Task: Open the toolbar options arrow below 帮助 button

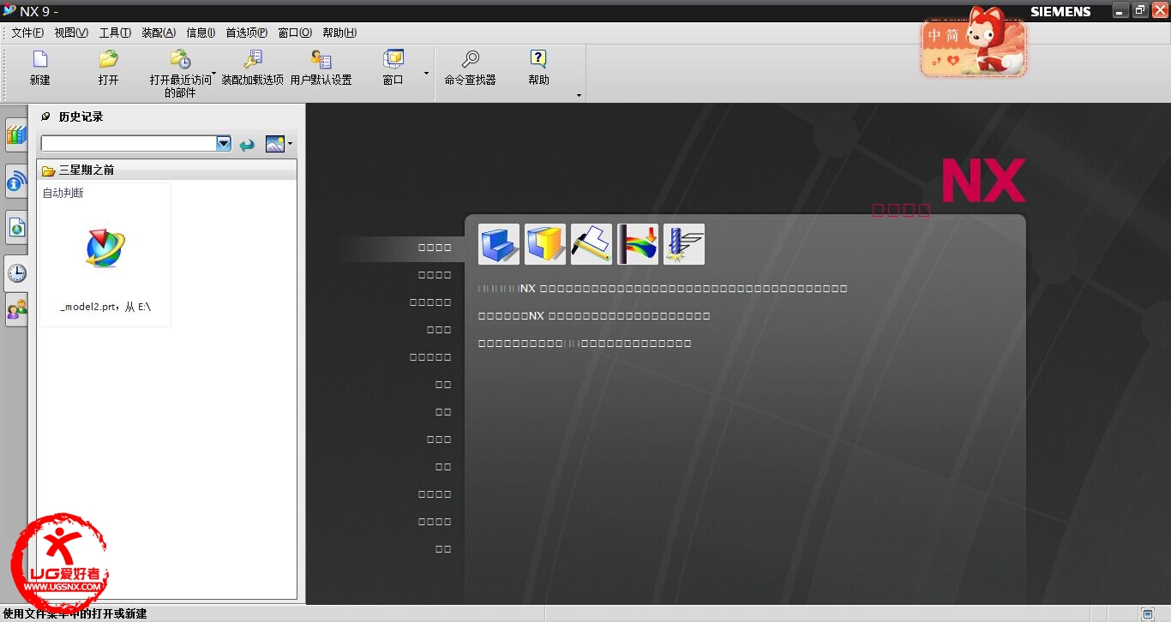Action: click(579, 95)
